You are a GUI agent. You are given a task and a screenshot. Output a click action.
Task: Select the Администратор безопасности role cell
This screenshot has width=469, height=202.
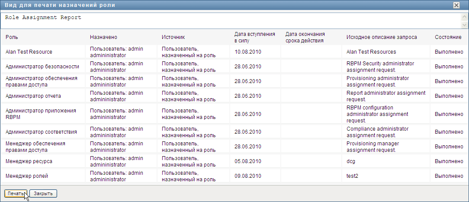(x=42, y=66)
